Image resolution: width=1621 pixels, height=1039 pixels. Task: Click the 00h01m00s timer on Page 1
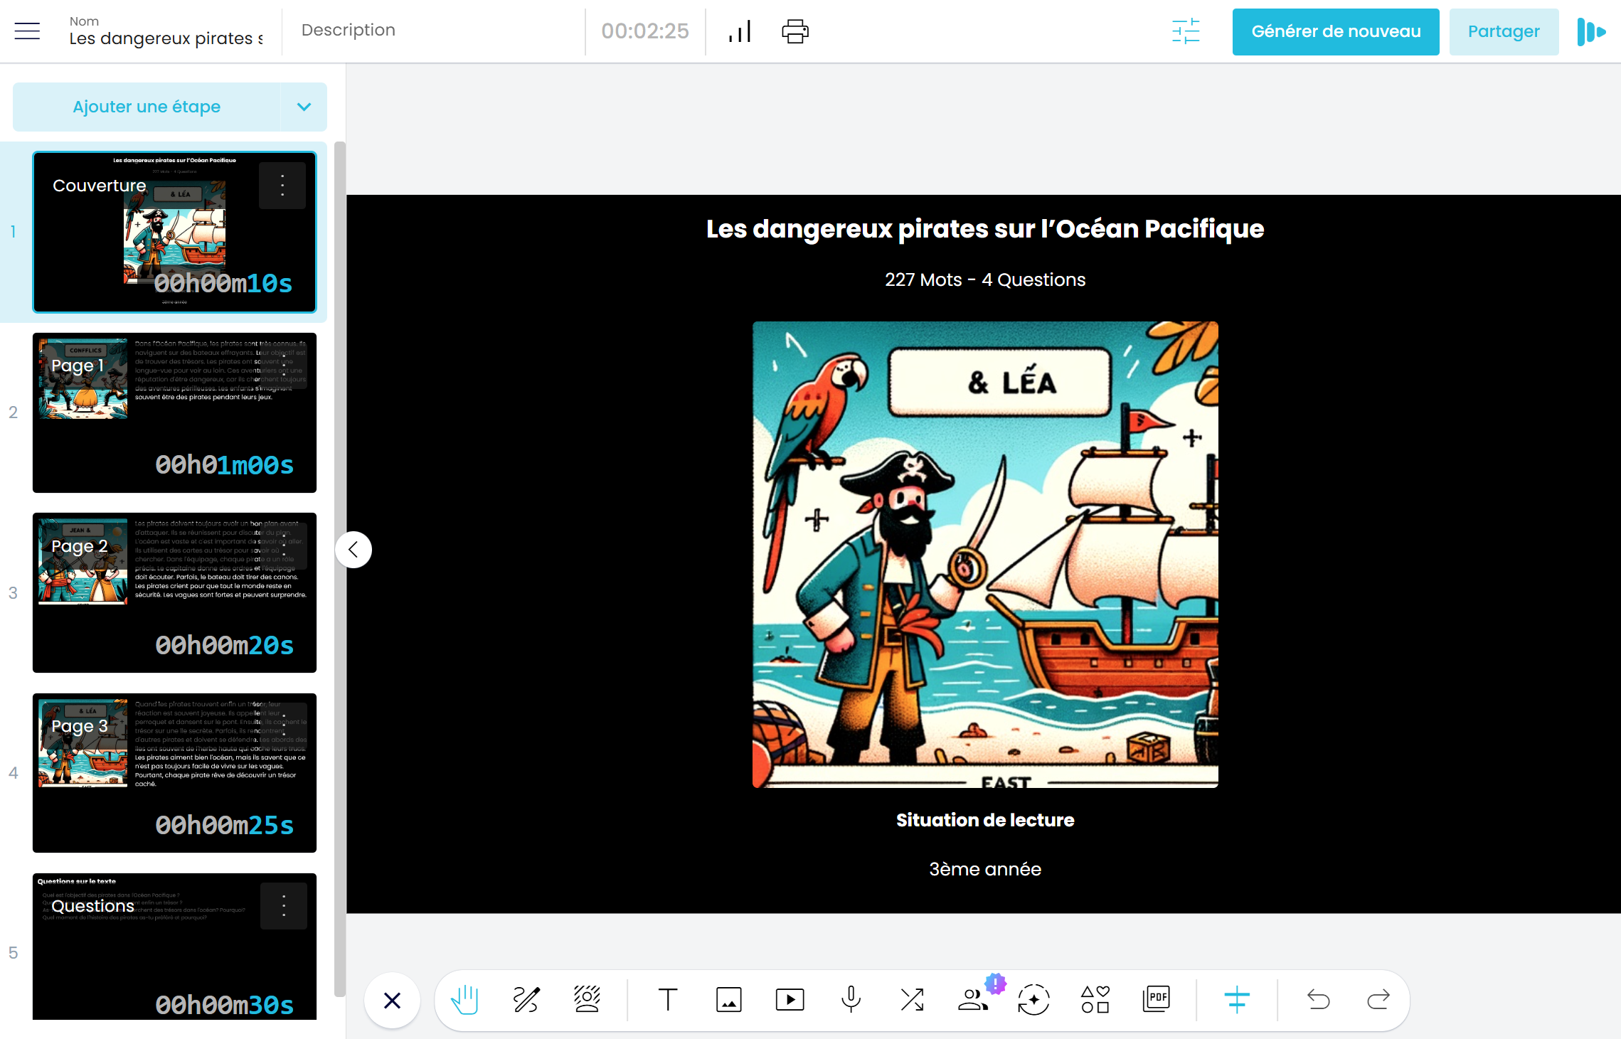pyautogui.click(x=224, y=465)
